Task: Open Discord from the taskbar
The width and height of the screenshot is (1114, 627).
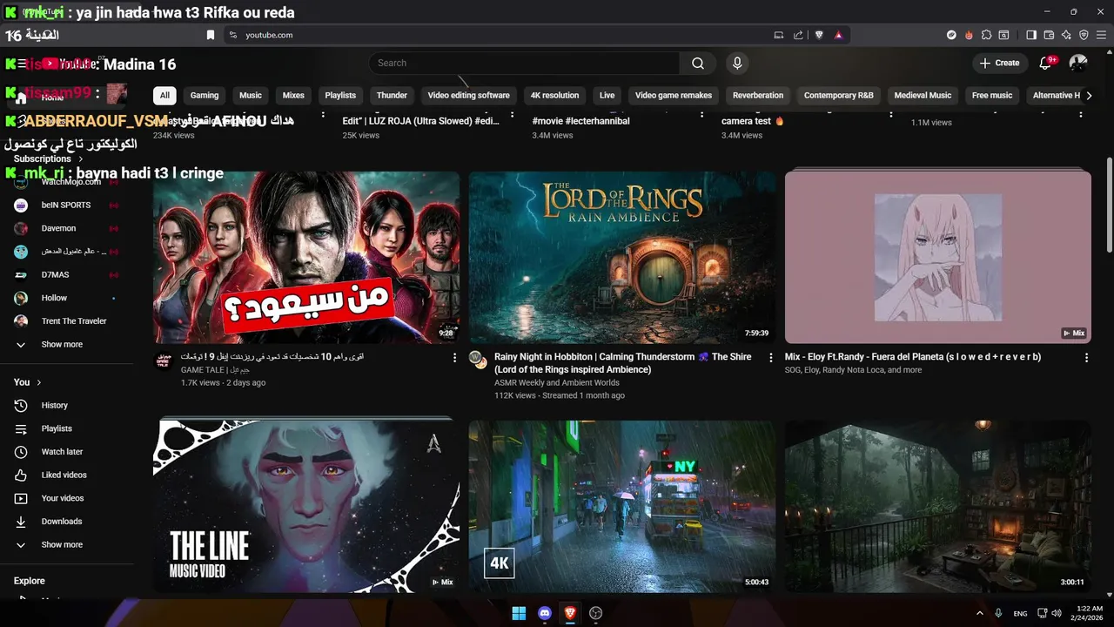Action: pos(545,613)
